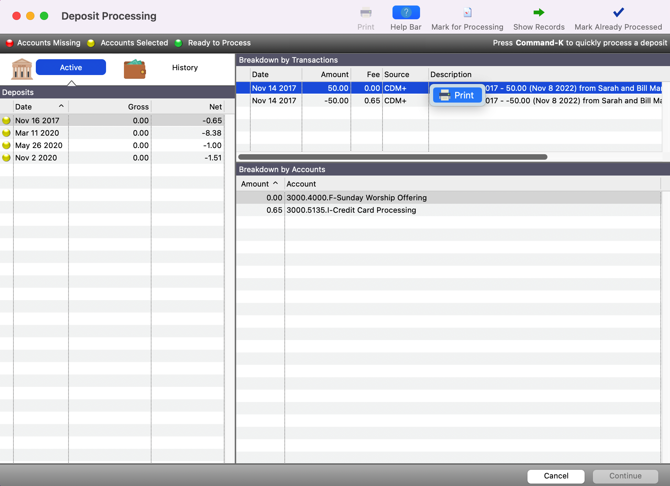Click the wallet icon next to History

point(134,68)
